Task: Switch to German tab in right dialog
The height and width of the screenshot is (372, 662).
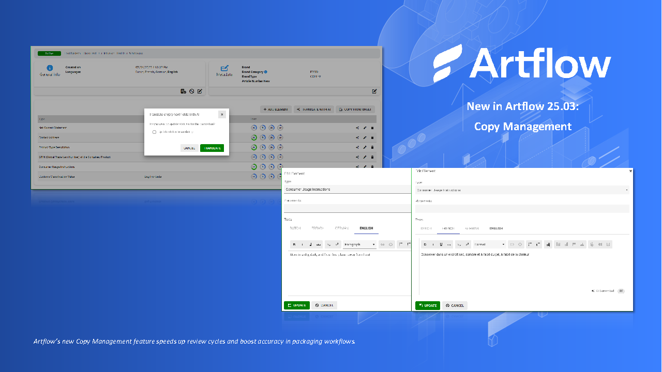Action: coord(471,228)
